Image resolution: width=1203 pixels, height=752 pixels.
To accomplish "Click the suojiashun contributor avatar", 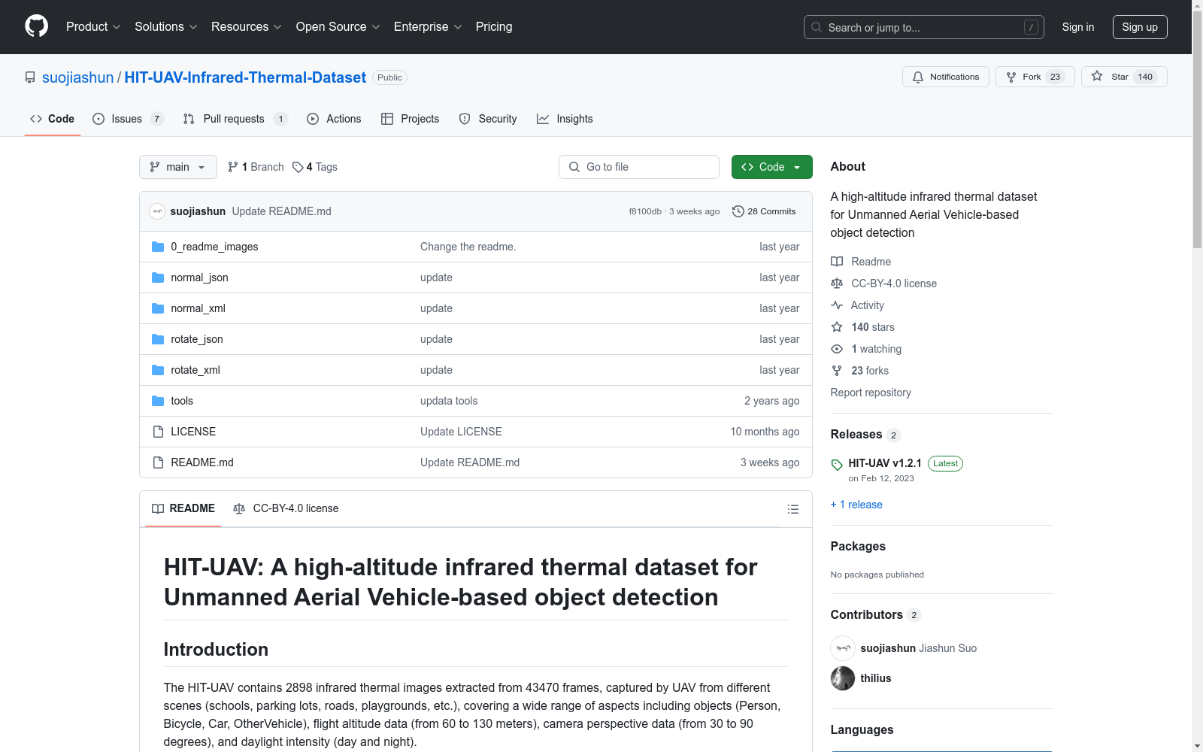I will [842, 648].
